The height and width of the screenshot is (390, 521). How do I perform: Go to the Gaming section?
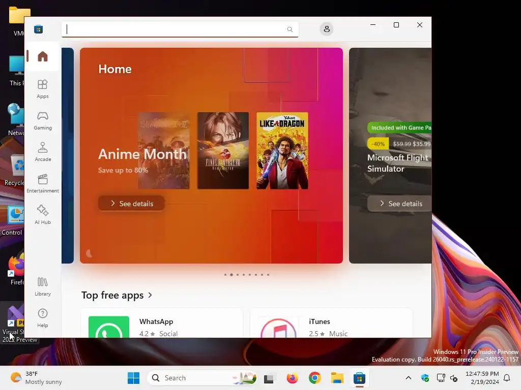[x=43, y=120]
